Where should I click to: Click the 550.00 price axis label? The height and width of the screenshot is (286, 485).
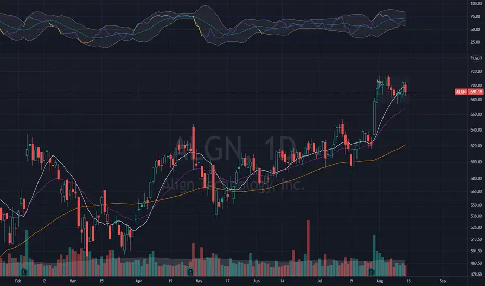click(x=476, y=205)
